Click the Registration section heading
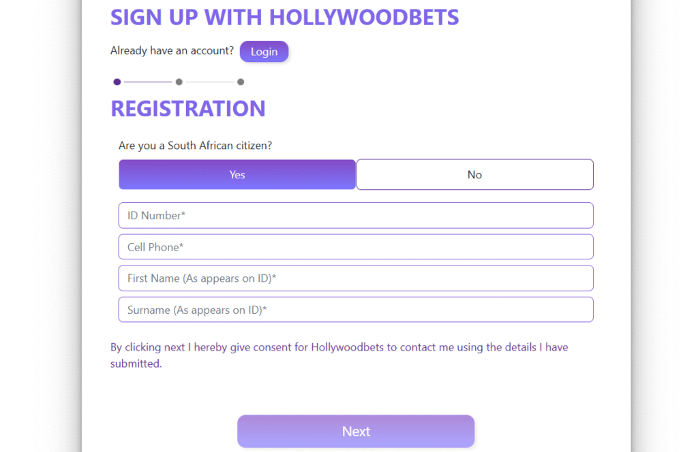 tap(188, 109)
